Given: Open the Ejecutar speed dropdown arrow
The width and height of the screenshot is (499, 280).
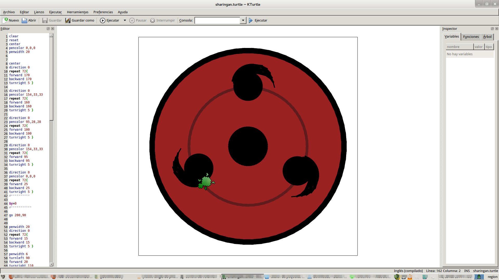Looking at the screenshot, I should (x=125, y=20).
